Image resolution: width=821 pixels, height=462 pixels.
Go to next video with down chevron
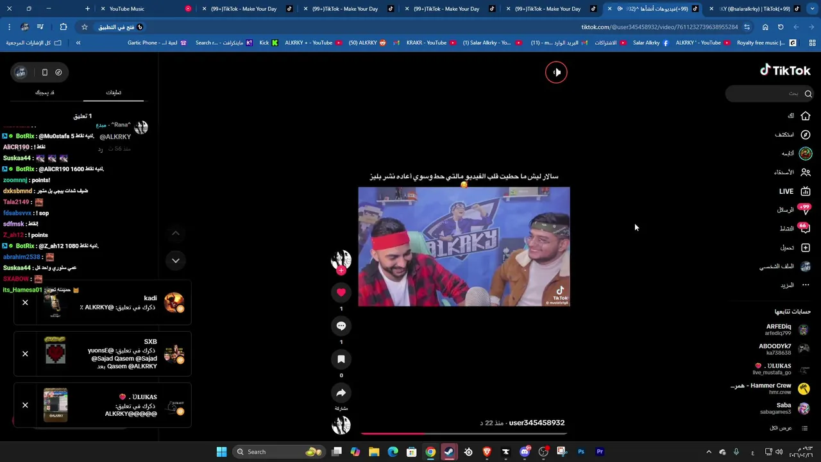pyautogui.click(x=176, y=261)
